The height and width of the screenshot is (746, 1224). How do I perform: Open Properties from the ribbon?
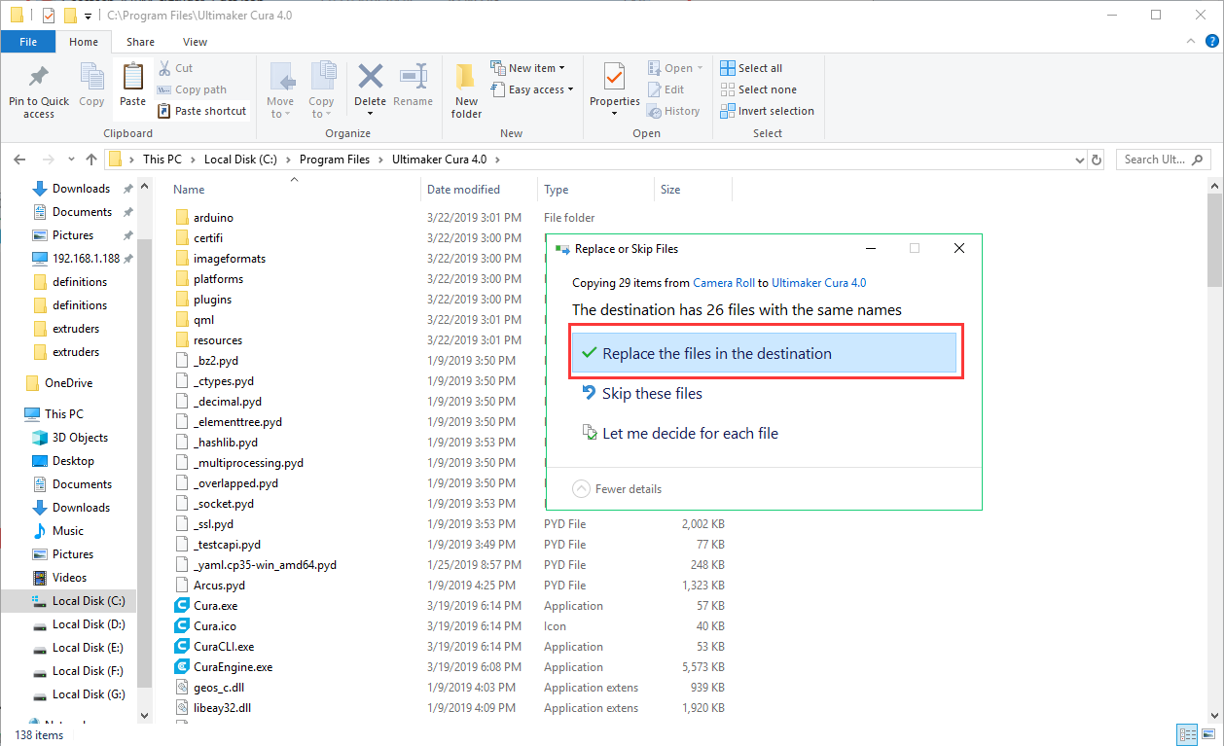coord(614,78)
